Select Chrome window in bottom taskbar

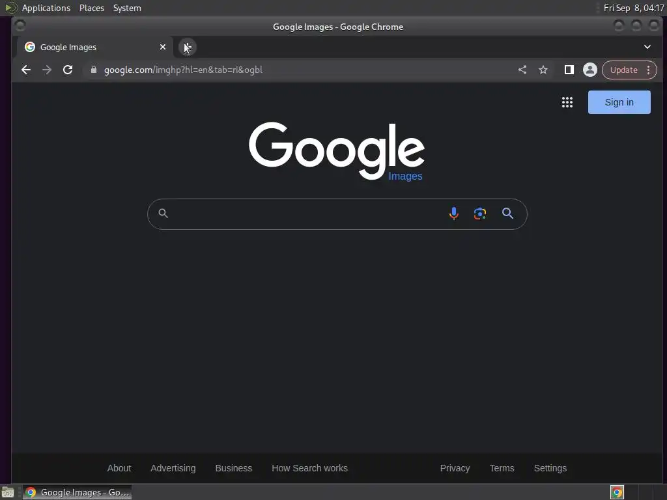pyautogui.click(x=77, y=492)
